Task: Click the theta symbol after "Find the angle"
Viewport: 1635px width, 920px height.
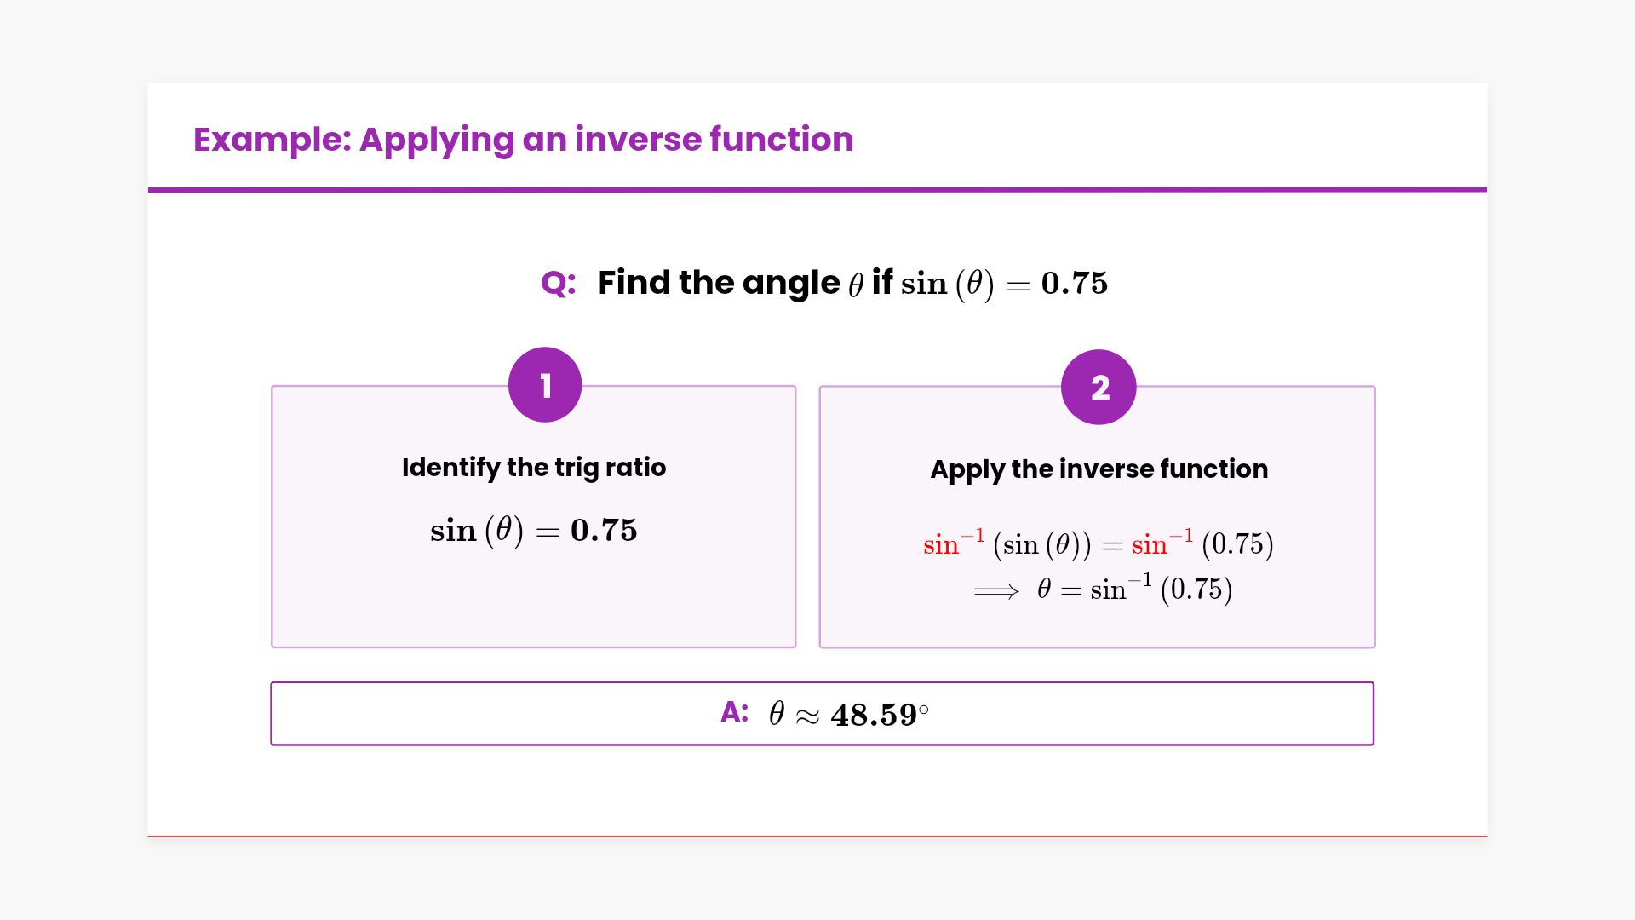Action: [856, 285]
